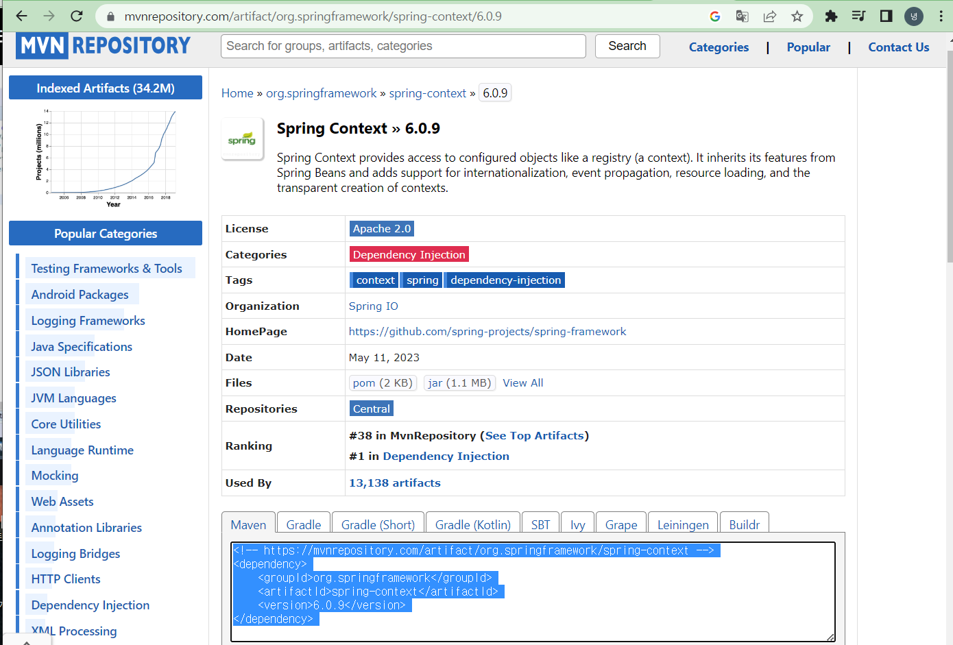Click the address bar URL
This screenshot has height=645, width=953.
point(313,16)
